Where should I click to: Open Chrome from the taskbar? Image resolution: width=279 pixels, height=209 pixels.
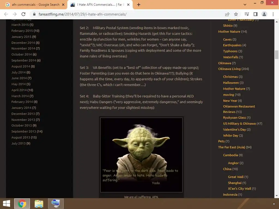22,204
